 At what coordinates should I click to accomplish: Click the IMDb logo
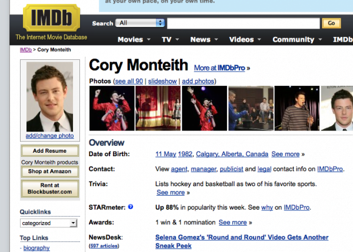coord(51,18)
